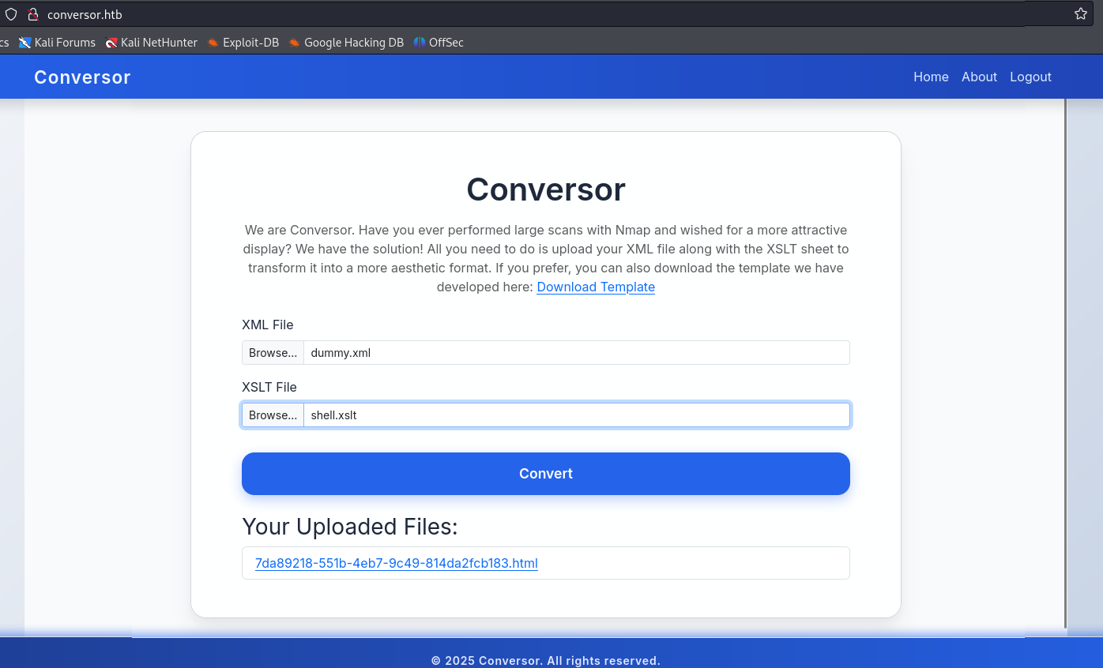Go to the Home nav item
This screenshot has width=1103, height=668.
pos(931,77)
